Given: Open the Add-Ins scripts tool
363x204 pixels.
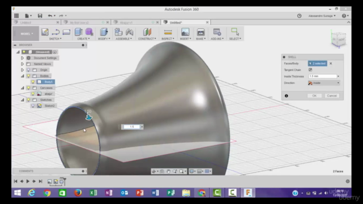Looking at the screenshot, I should point(217,32).
